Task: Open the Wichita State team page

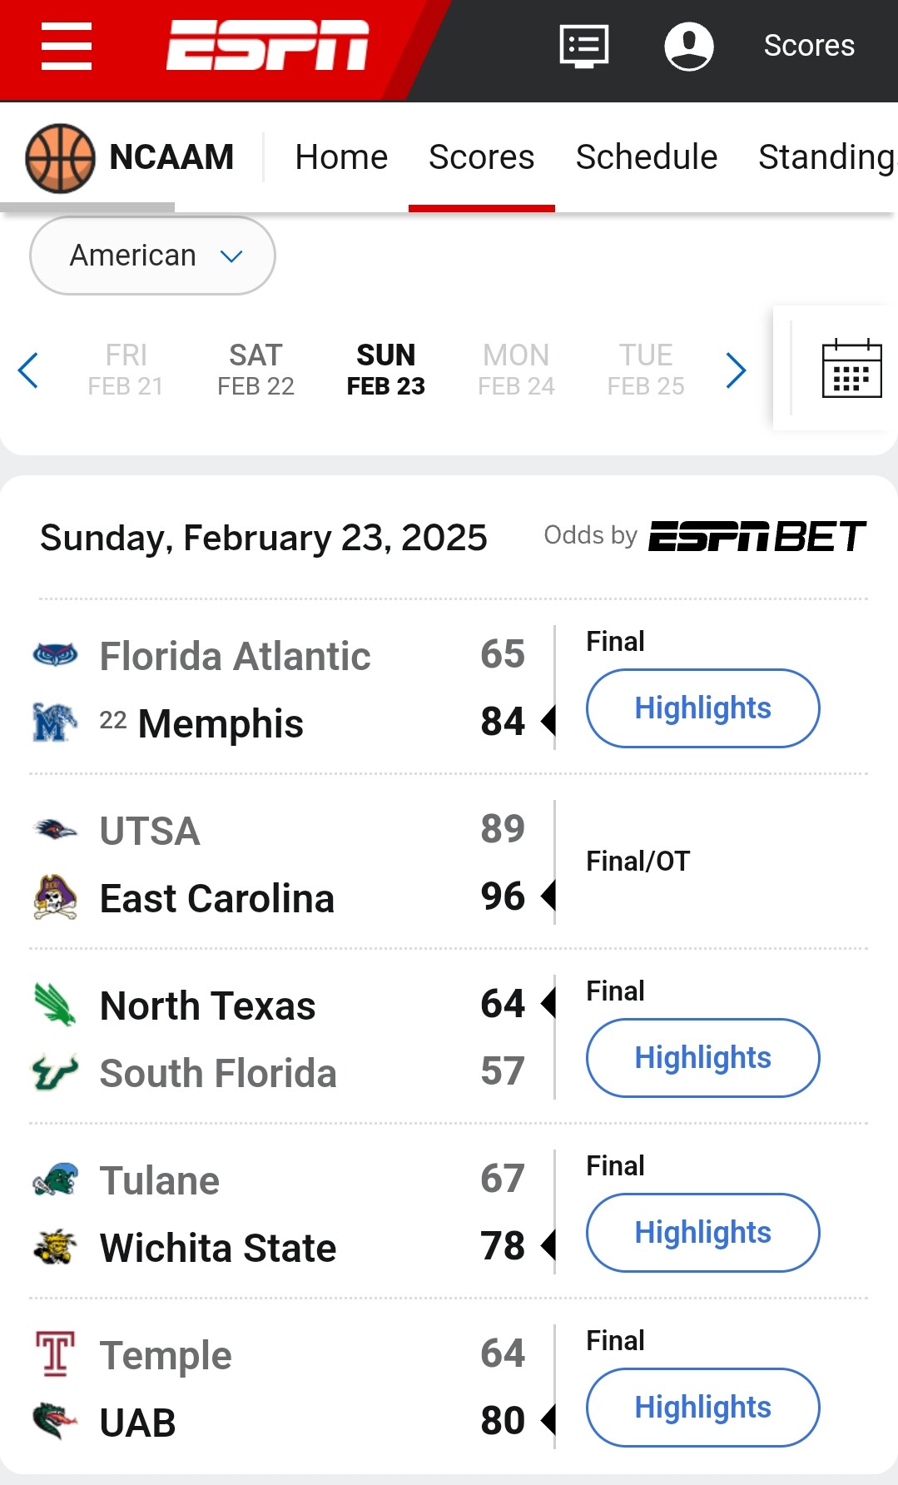Action: point(218,1248)
